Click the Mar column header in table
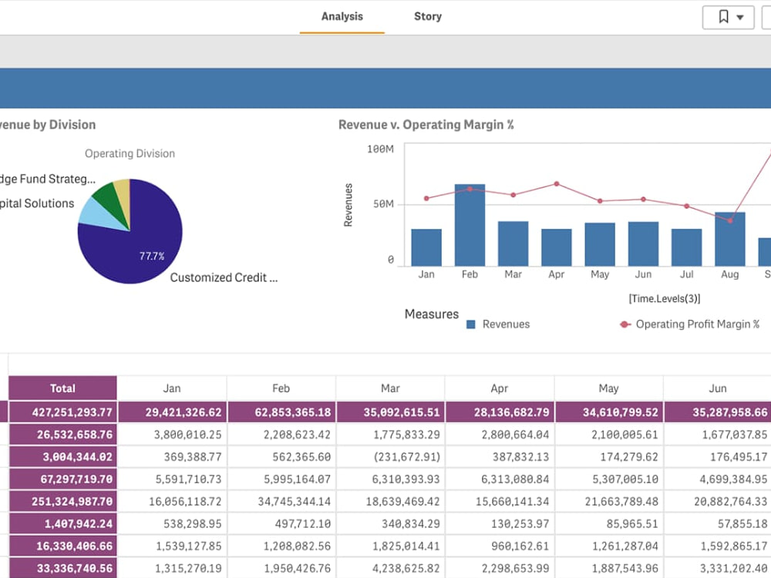This screenshot has width=771, height=578. pyautogui.click(x=390, y=388)
